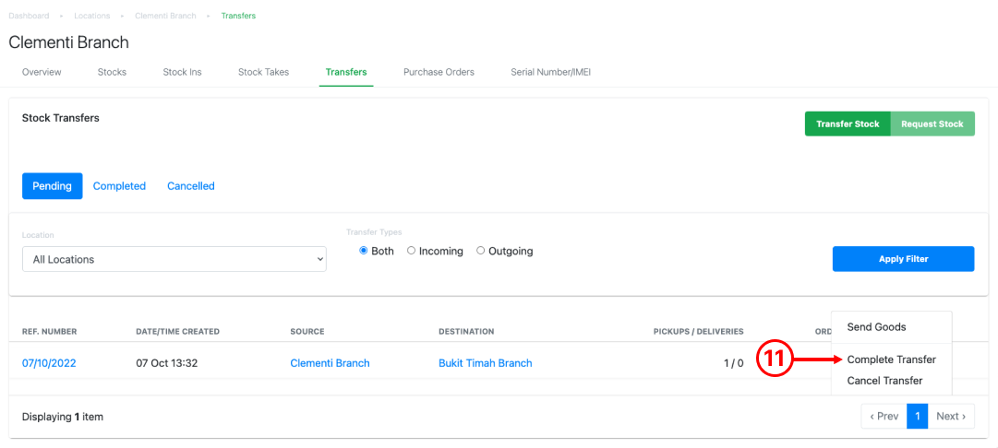Click the Transfer Stock button
The width and height of the screenshot is (998, 448).
[848, 124]
